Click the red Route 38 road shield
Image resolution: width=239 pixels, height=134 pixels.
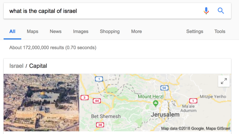point(100,125)
